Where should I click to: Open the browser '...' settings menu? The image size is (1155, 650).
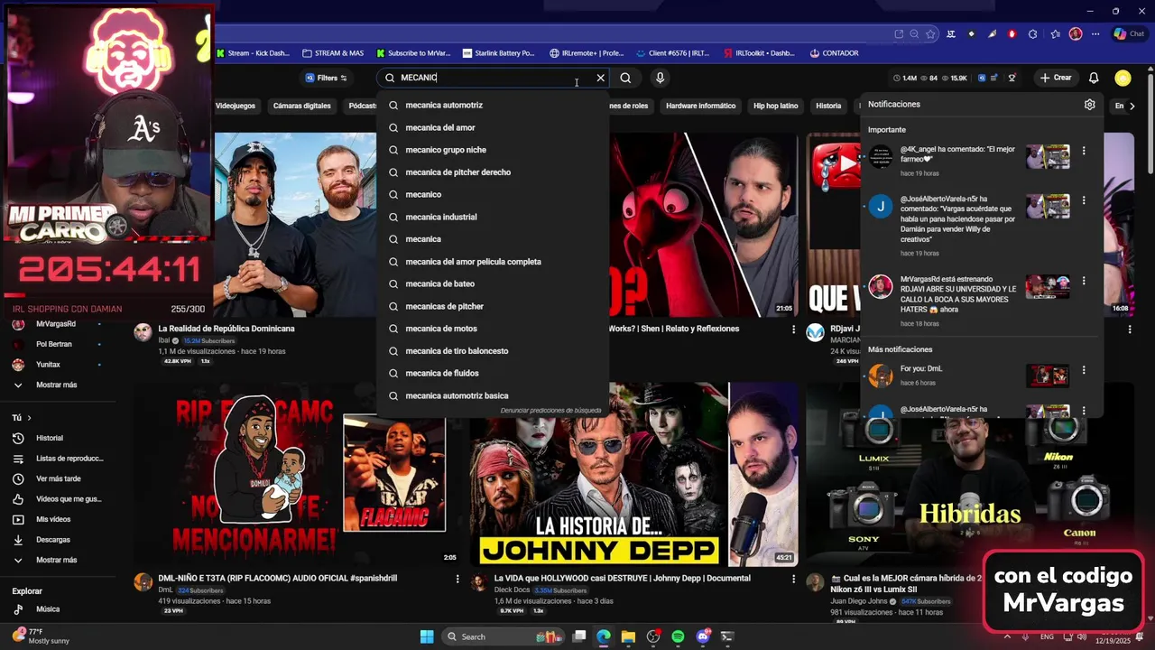[x=1094, y=34]
